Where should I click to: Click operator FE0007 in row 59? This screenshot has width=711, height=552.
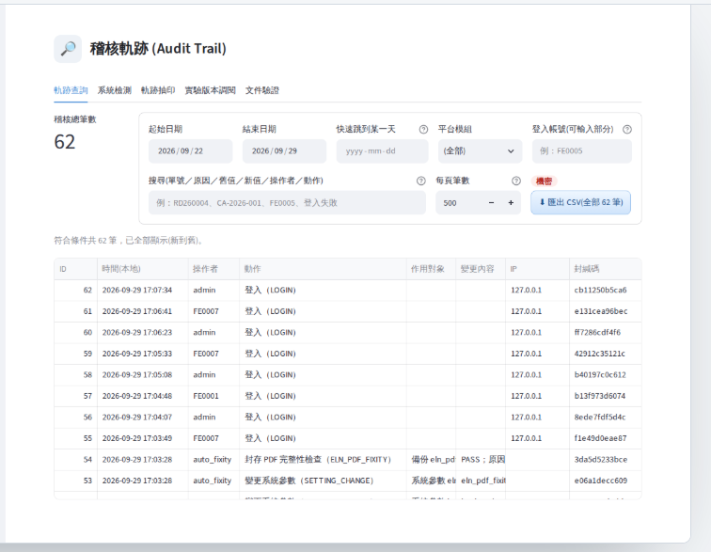click(x=206, y=354)
